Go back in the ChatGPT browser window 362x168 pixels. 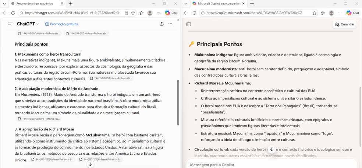pyautogui.click(x=4, y=13)
